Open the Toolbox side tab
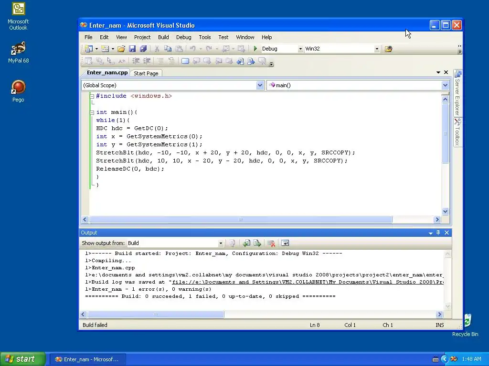The width and height of the screenshot is (489, 366). [457, 132]
